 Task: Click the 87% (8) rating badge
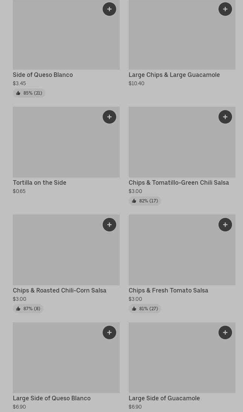click(28, 309)
